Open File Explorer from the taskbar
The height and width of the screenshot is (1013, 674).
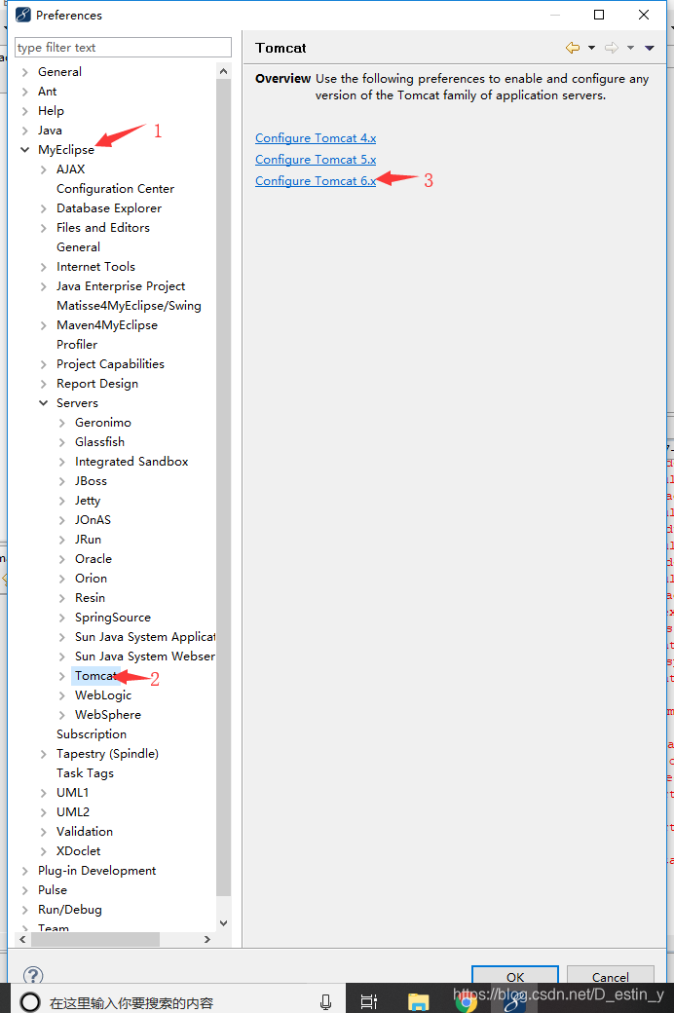click(418, 1002)
